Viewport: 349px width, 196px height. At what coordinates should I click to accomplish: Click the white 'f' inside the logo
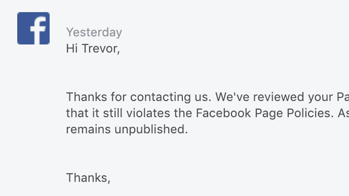pos(38,30)
